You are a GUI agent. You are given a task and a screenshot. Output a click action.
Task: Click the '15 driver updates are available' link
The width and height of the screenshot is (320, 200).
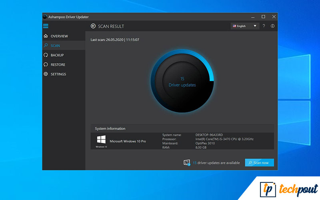[216, 163]
